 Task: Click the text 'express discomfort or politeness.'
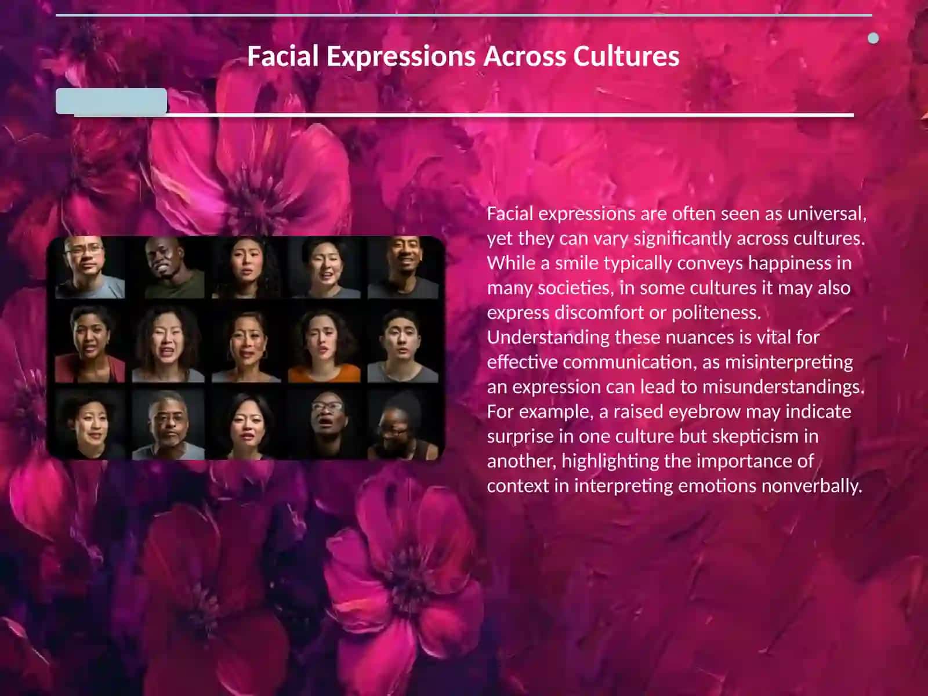(x=623, y=313)
